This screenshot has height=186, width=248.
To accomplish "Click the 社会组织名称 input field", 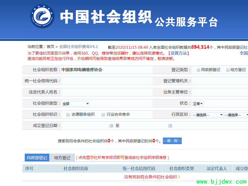I will point(107,70).
